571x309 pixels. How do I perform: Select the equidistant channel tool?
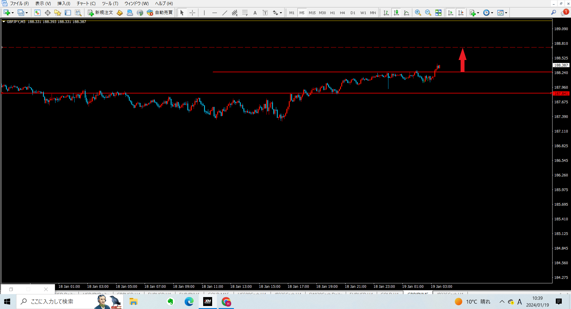pos(235,13)
